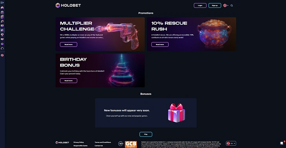The image size is (286, 148).
Task: Click the Play button below bonuses
Action: point(146,134)
